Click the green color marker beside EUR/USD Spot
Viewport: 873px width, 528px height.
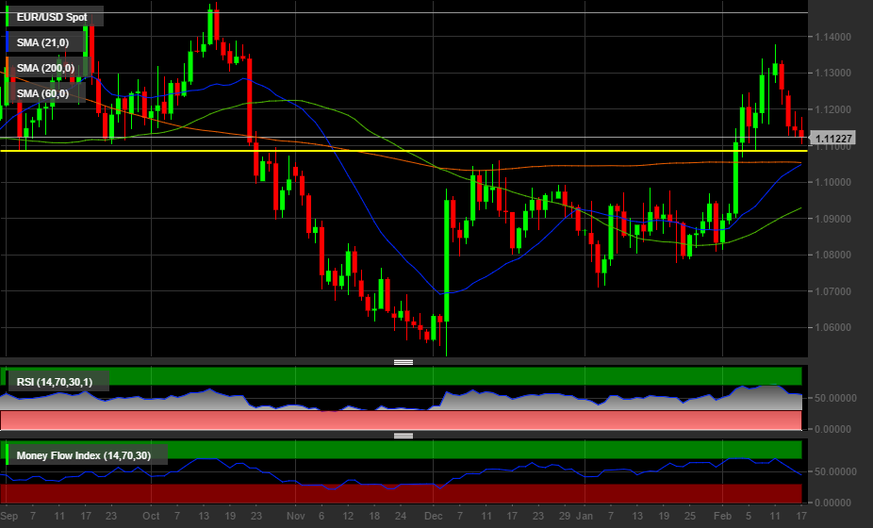[x=8, y=17]
